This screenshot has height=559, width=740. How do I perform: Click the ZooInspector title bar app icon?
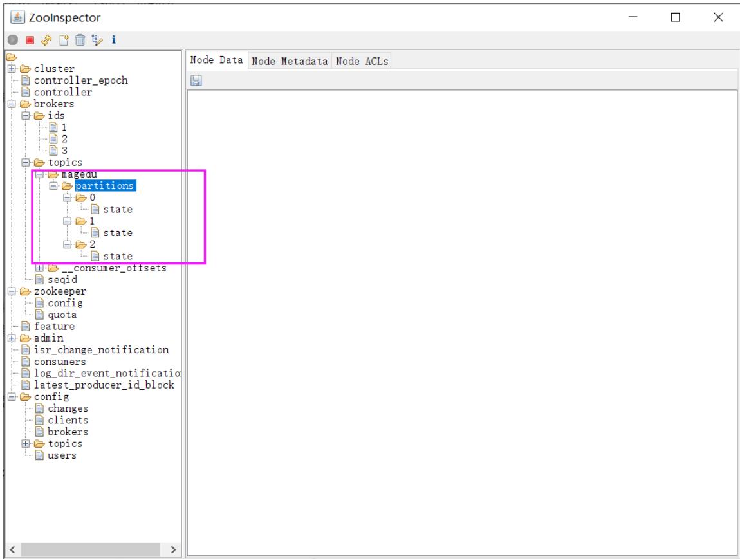(17, 17)
